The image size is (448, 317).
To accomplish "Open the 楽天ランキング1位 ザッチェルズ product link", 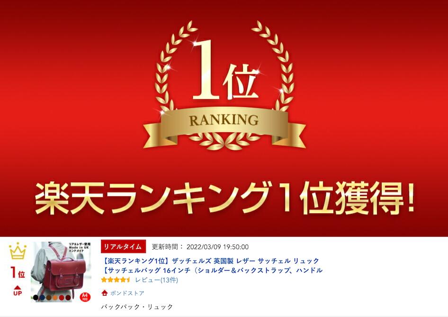I will pyautogui.click(x=212, y=265).
